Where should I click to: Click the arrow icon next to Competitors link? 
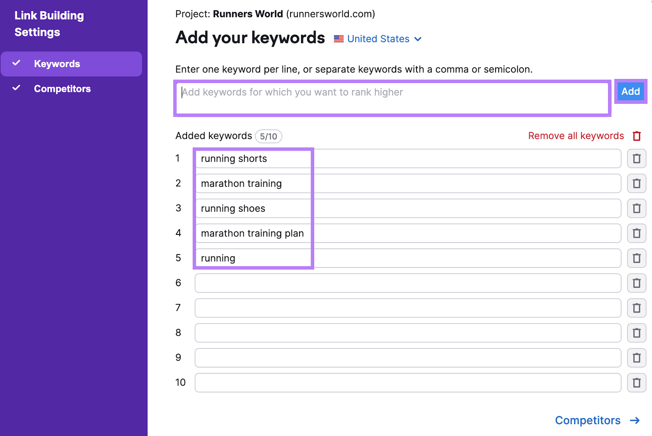634,420
